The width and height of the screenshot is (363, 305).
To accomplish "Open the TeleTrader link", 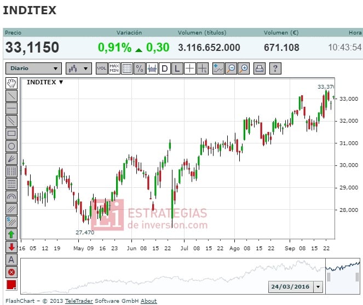I will tap(79, 301).
